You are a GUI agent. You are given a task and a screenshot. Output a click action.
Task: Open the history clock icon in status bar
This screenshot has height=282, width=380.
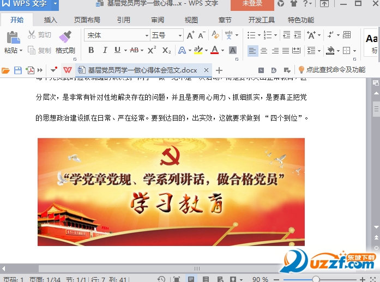pyautogui.click(x=161, y=279)
